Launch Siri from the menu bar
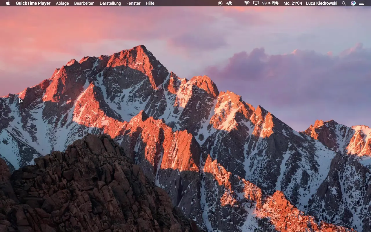 (x=353, y=3)
